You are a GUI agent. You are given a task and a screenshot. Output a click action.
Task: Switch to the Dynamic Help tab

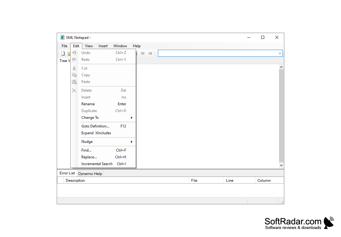pos(90,174)
